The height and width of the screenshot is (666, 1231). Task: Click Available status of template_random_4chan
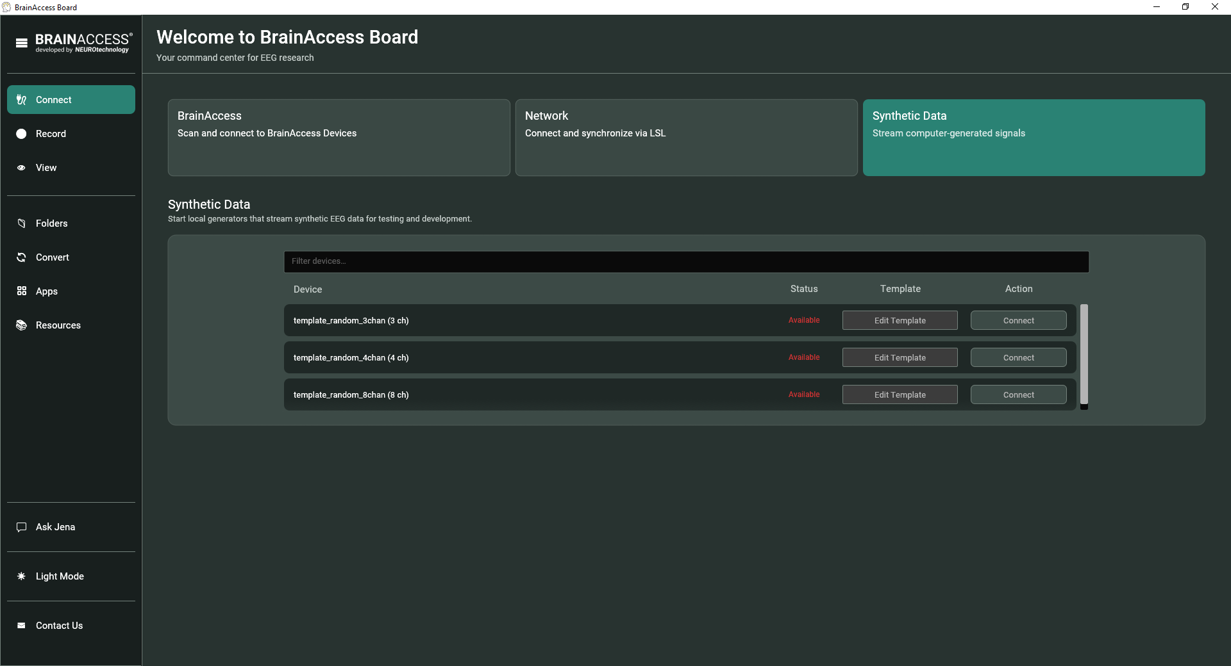point(804,357)
